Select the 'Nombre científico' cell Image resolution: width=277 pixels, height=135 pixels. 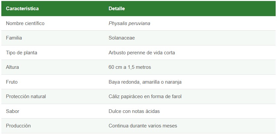point(25,23)
